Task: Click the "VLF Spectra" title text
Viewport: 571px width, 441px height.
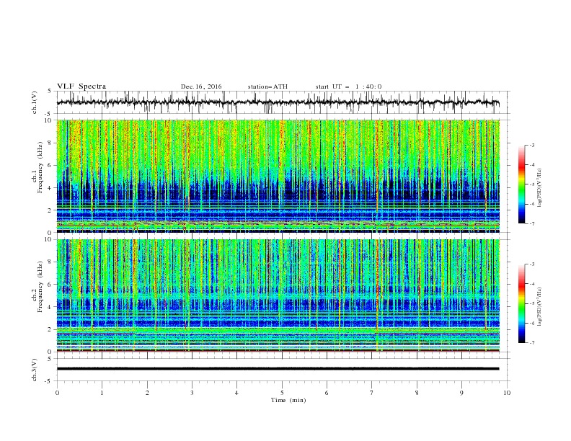Action: (x=81, y=86)
